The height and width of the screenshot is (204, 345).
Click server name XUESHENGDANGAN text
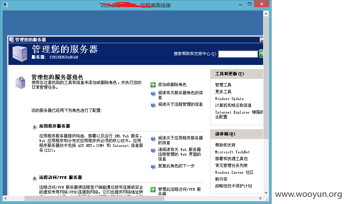[x=64, y=57]
